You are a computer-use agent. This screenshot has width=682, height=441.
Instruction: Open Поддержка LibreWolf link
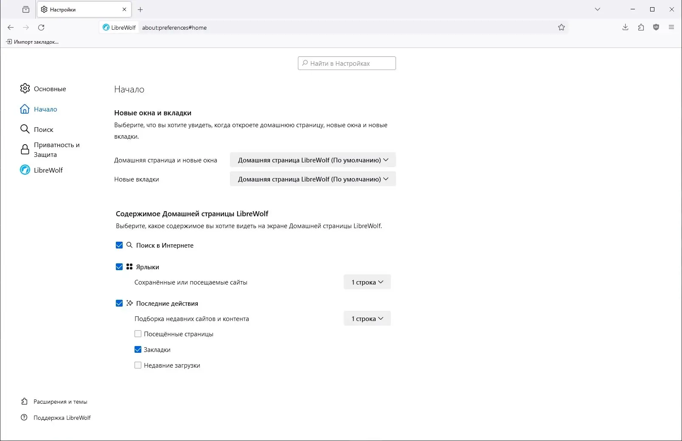(x=62, y=418)
